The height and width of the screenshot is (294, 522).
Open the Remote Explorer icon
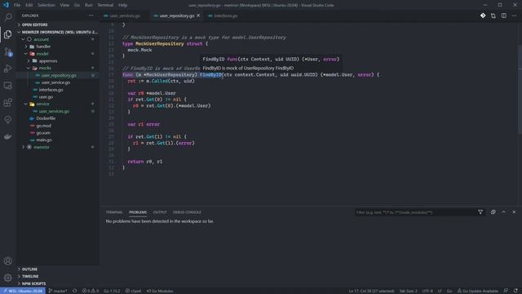[8, 86]
